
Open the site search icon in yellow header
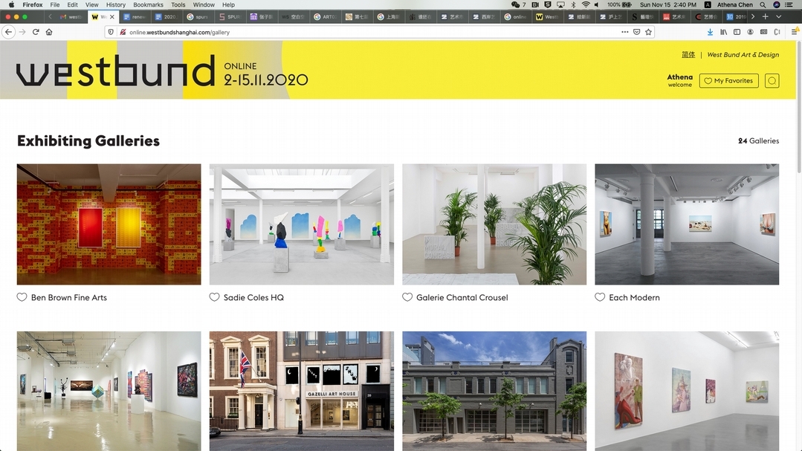(772, 81)
